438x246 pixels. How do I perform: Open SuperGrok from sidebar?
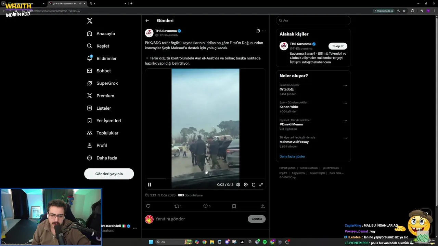click(102, 83)
